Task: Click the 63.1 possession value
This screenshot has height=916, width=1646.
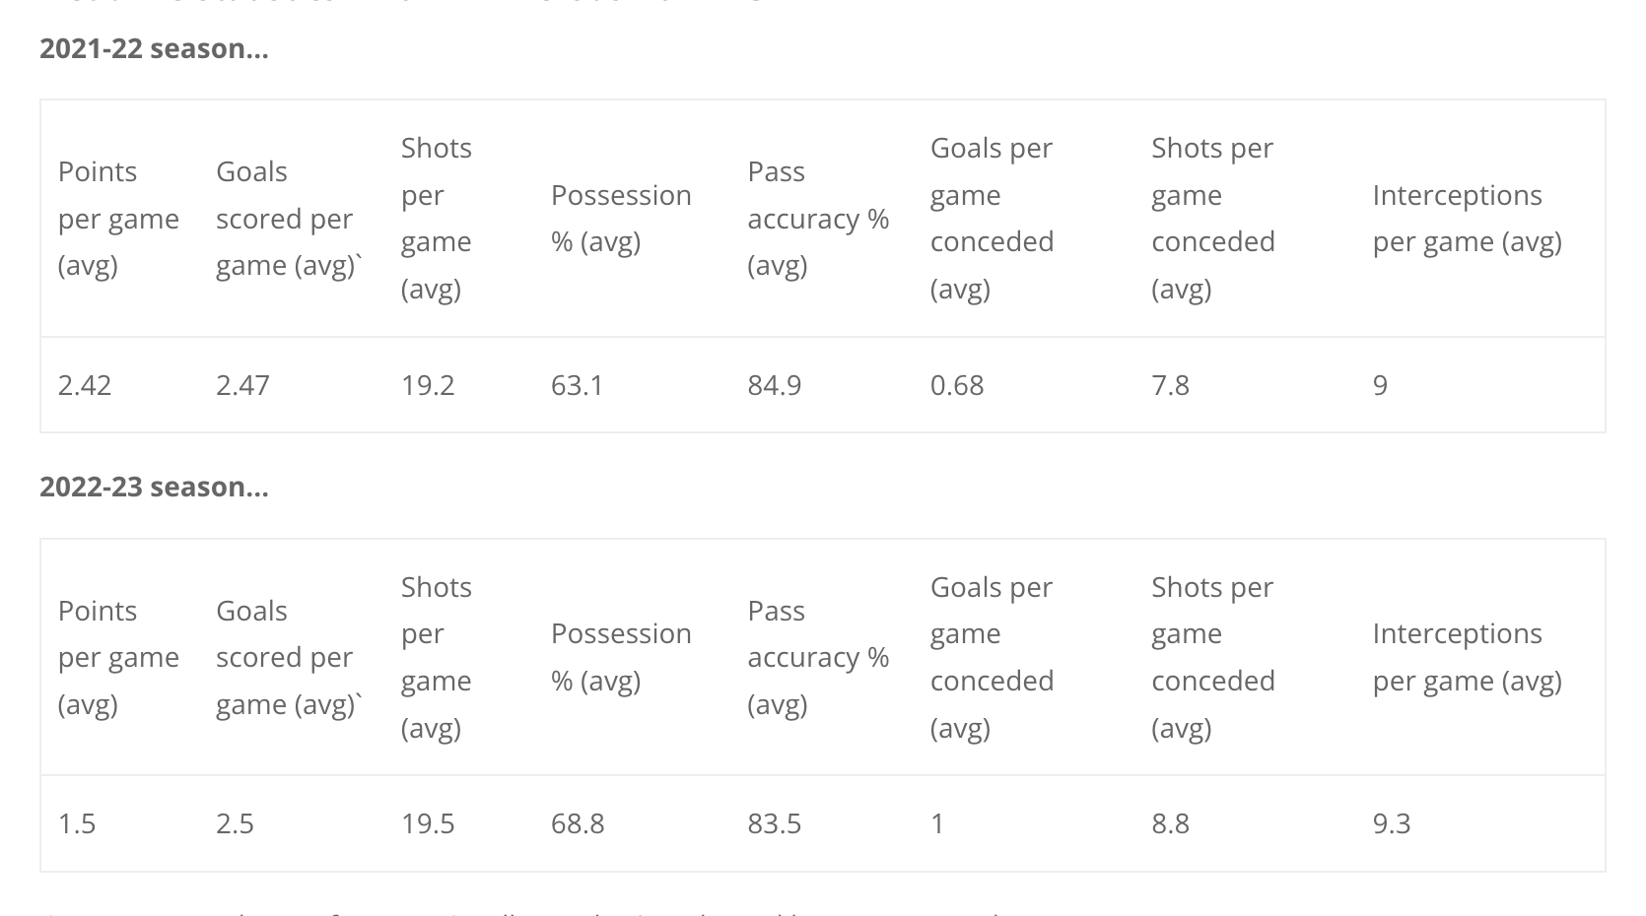Action: coord(577,385)
